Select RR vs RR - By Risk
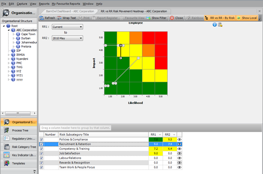This screenshot has height=174, width=263. tap(220, 18)
